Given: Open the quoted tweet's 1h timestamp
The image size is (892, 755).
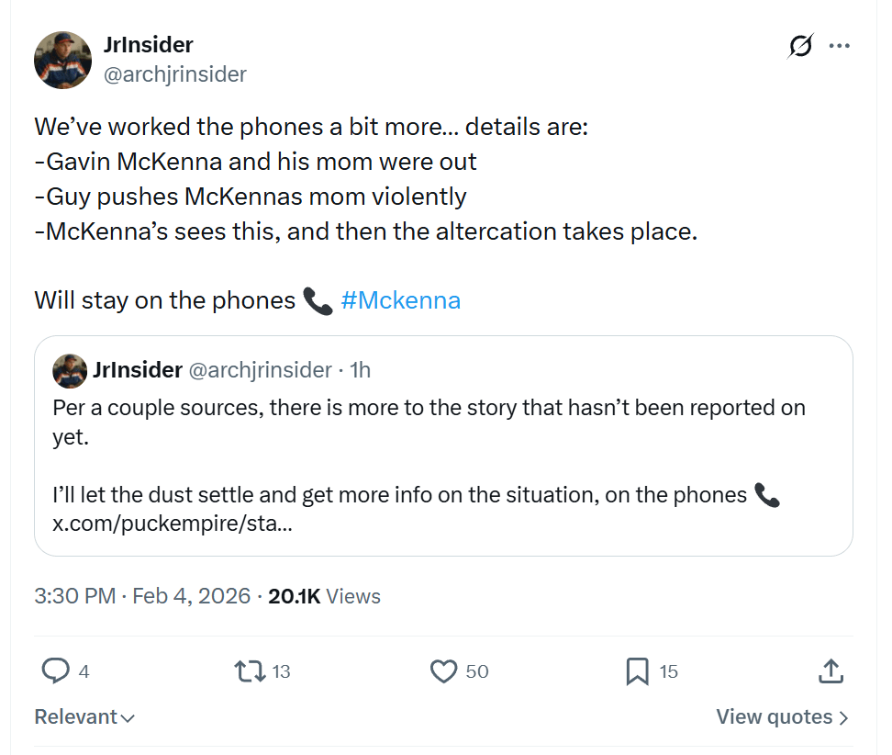Looking at the screenshot, I should point(360,370).
